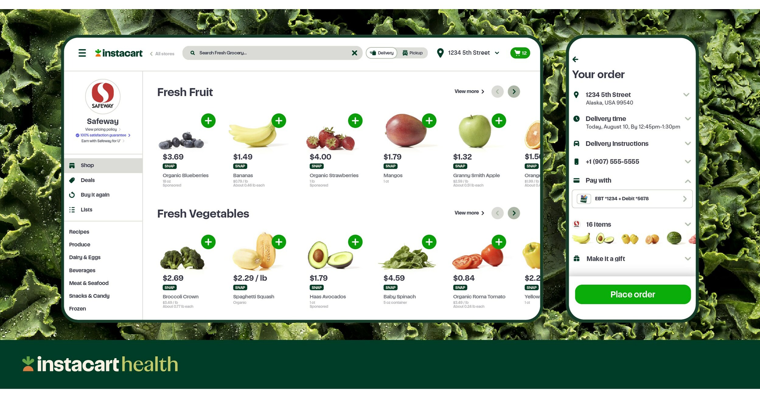Click the delivery address pin icon
Image resolution: width=760 pixels, height=398 pixels.
click(438, 53)
